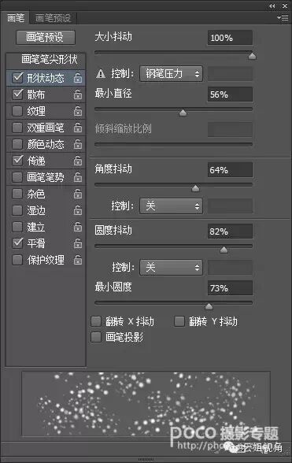Toggle lock icon for 双重画笔
292x463 pixels.
(x=78, y=128)
